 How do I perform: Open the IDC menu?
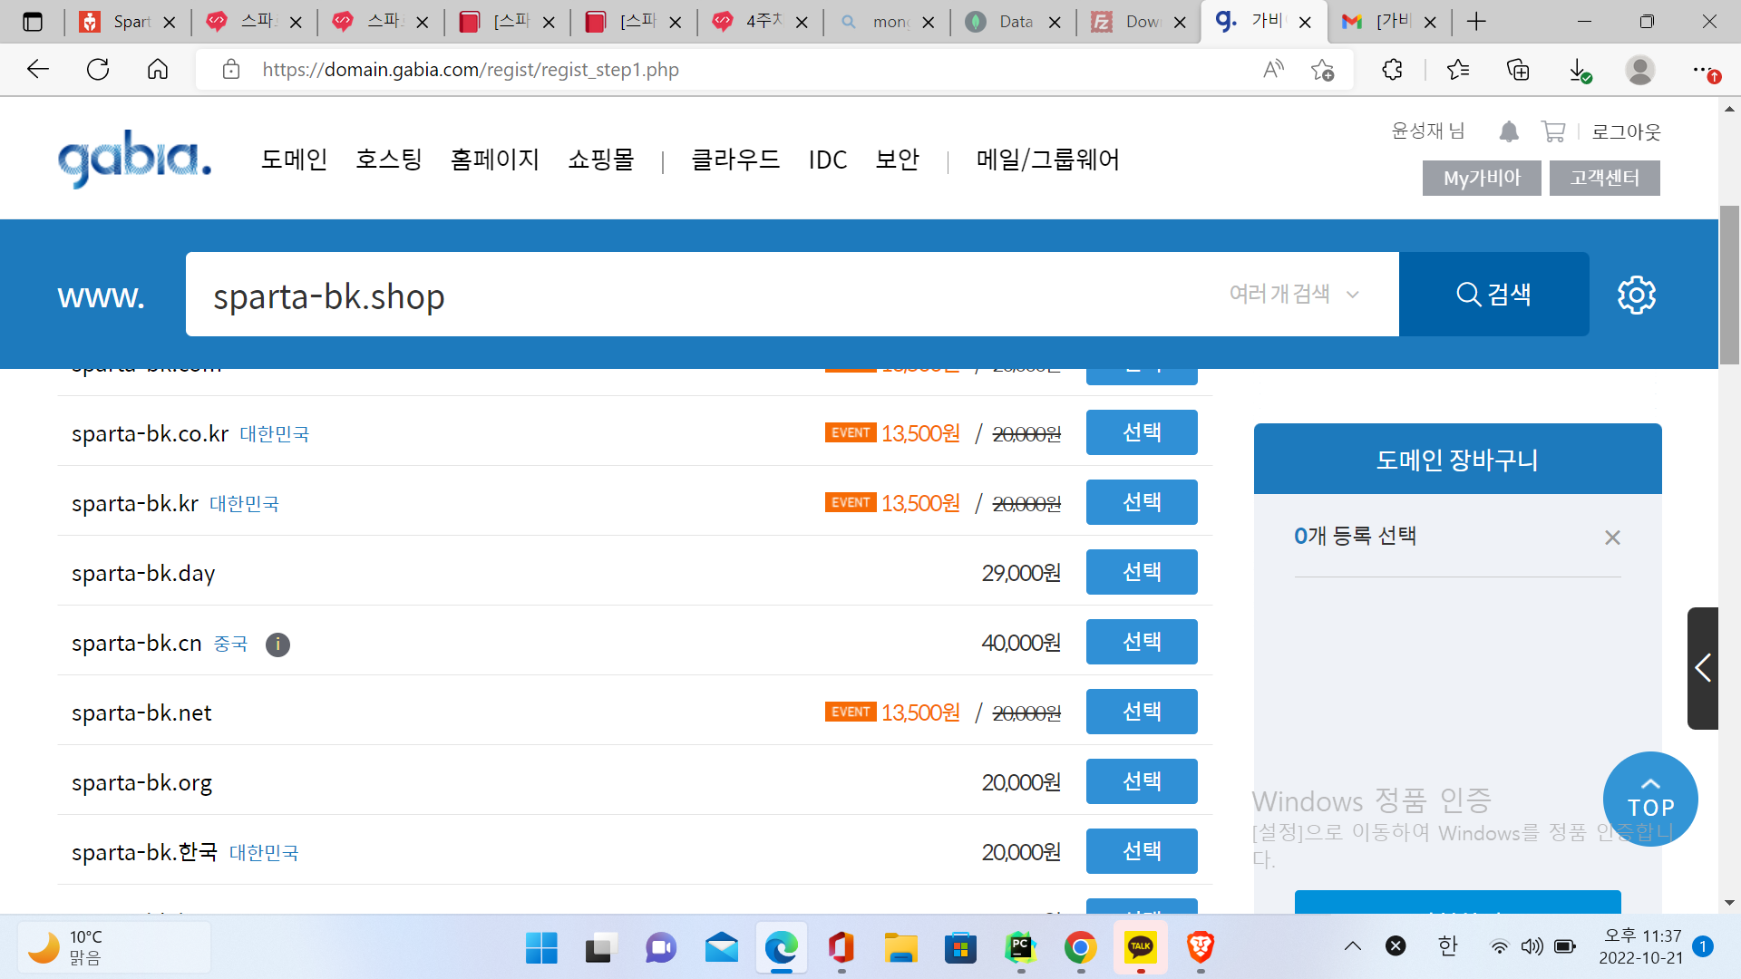(827, 160)
